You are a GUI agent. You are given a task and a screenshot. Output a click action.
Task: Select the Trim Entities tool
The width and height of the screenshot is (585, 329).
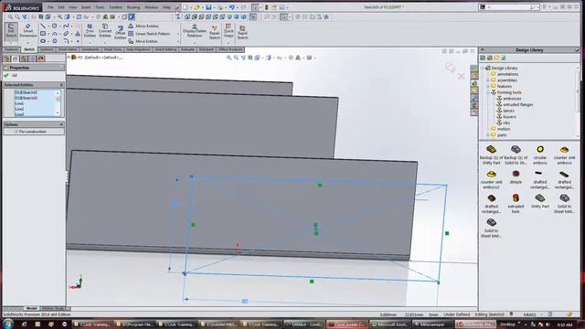pyautogui.click(x=90, y=30)
